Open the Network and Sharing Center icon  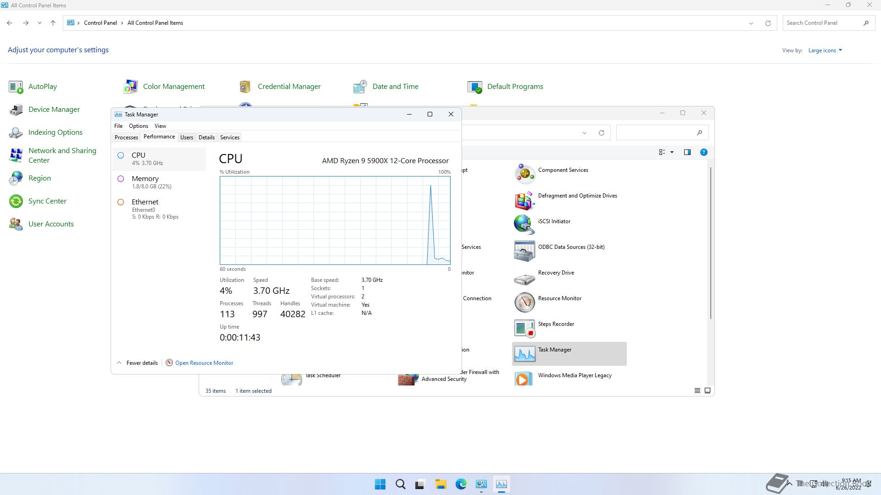(x=16, y=155)
